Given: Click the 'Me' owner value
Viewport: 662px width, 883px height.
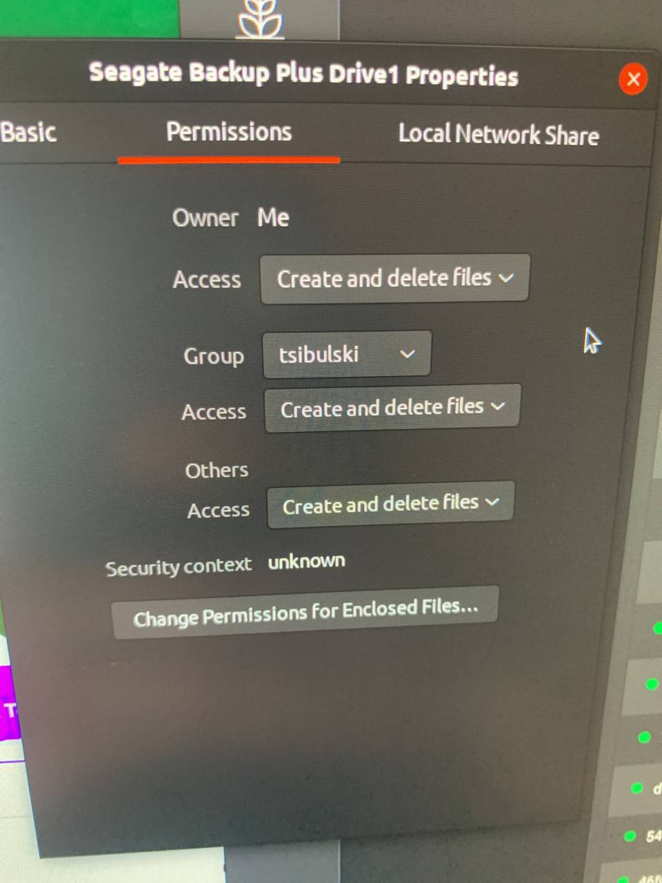Looking at the screenshot, I should (273, 218).
